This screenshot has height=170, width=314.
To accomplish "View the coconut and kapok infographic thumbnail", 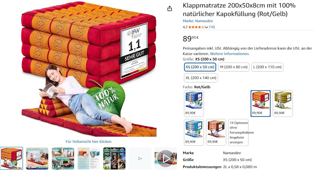I will click(115, 159).
